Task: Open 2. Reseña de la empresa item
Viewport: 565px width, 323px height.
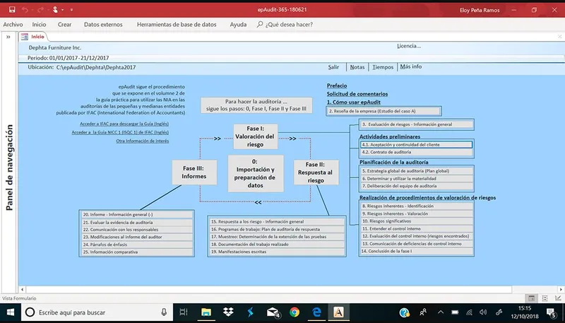Action: tap(383, 112)
